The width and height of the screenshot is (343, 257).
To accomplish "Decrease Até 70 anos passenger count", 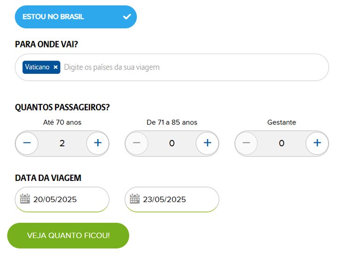I will [27, 143].
